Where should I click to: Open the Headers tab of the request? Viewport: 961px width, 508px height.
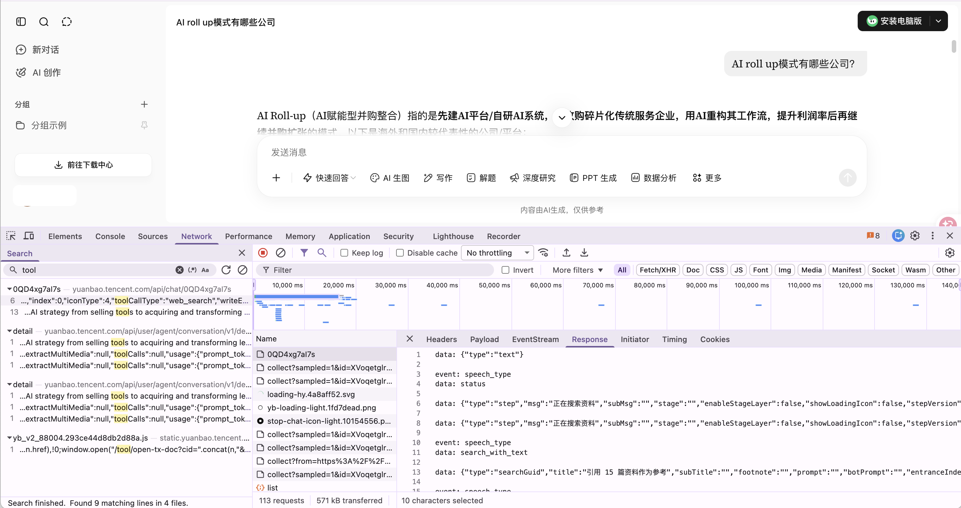(x=441, y=340)
